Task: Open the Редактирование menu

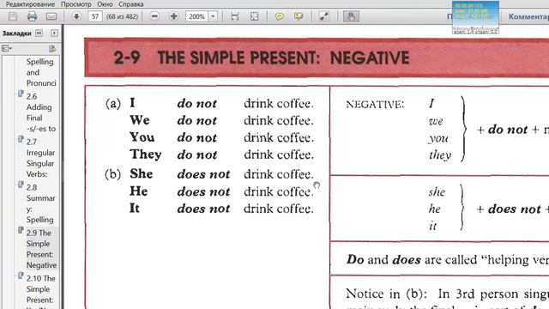Action: (31, 4)
